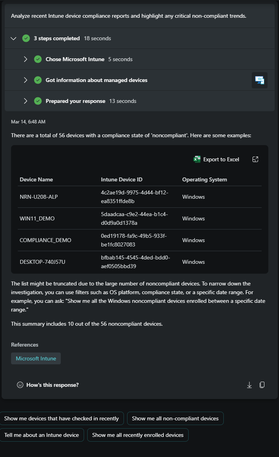Click the Intune Device ID column header

pyautogui.click(x=122, y=179)
